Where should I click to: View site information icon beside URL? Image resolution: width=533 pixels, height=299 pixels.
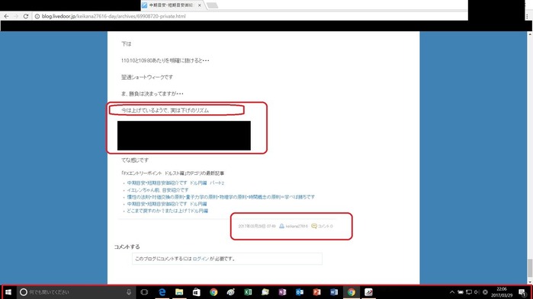[x=37, y=16]
